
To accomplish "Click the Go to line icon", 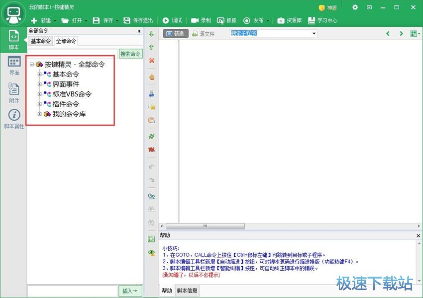I will pyautogui.click(x=152, y=196).
